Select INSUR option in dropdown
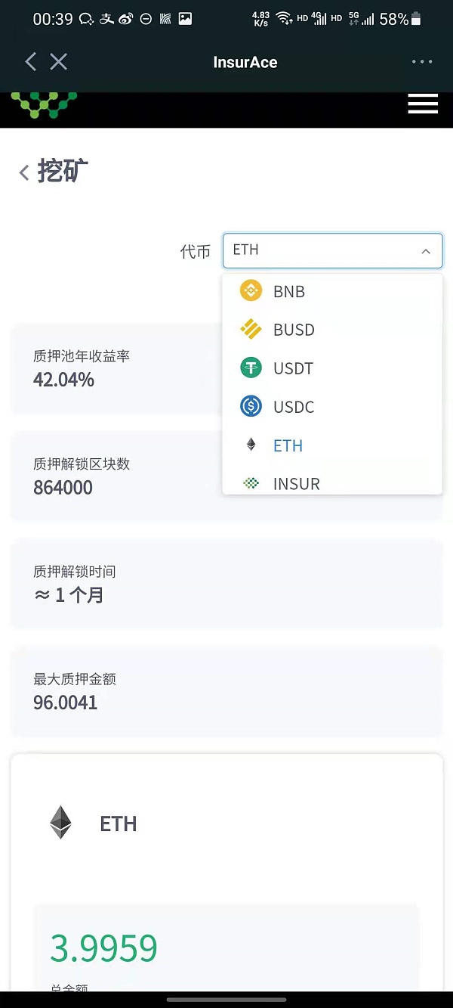 pyautogui.click(x=297, y=484)
